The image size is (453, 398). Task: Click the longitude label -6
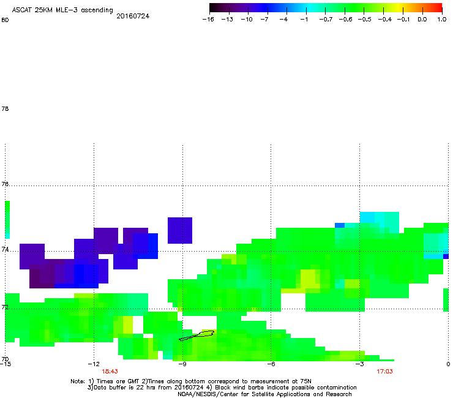[x=271, y=364]
